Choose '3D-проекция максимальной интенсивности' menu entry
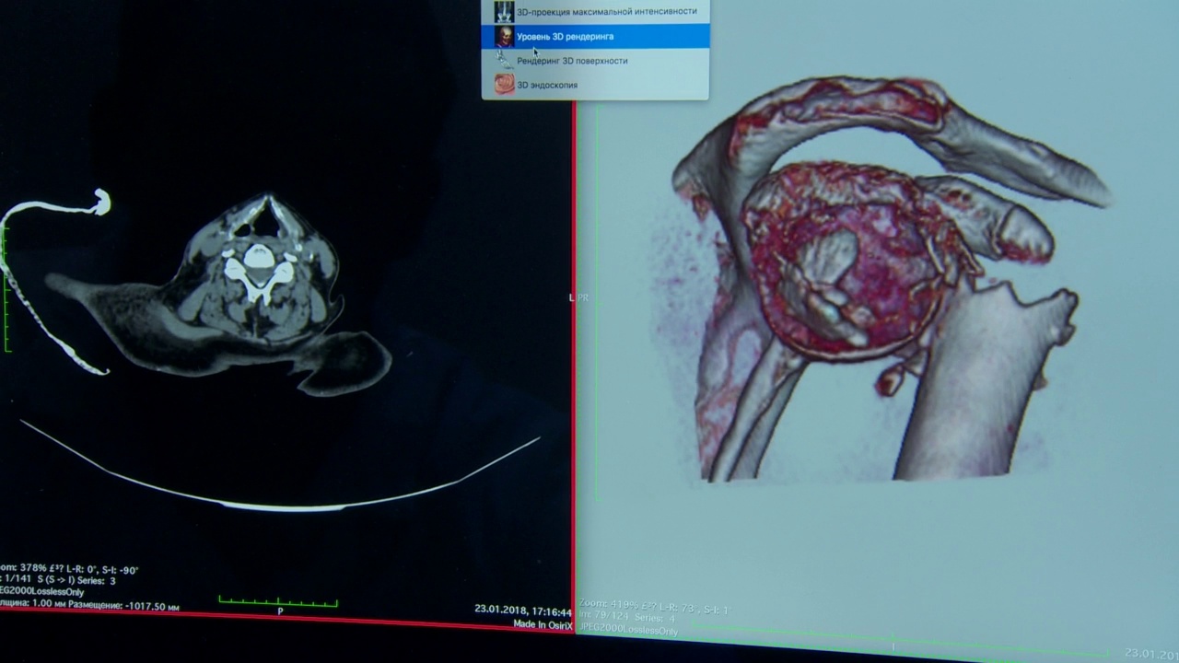1179x663 pixels. [595, 12]
